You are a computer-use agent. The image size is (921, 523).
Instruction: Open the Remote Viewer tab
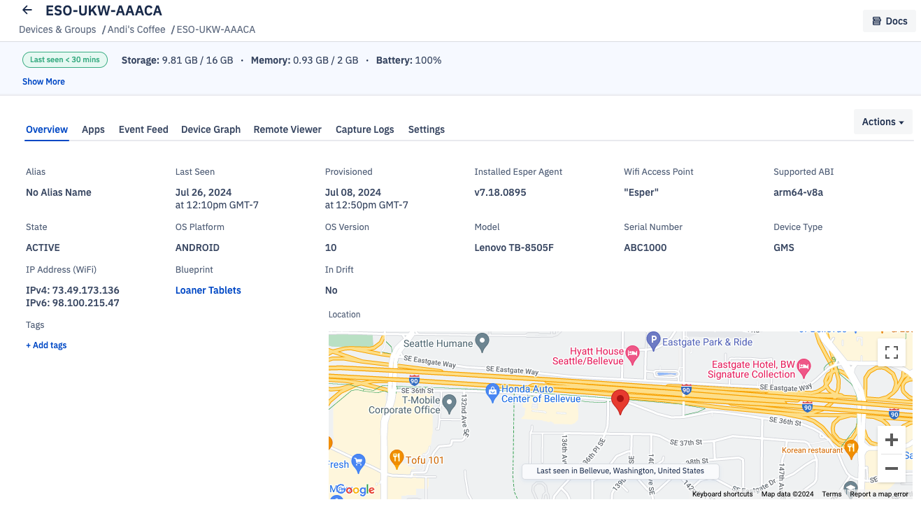coord(287,129)
